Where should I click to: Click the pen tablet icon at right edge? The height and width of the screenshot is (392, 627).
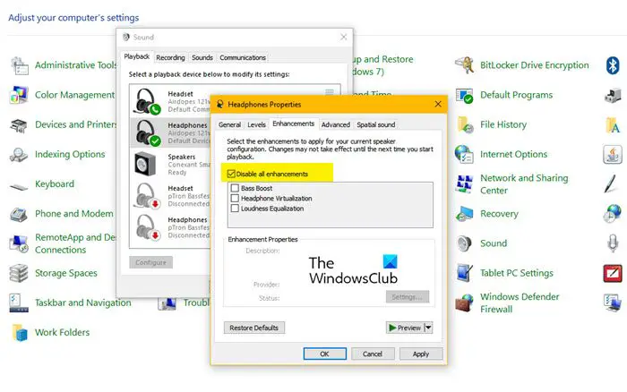pos(612,183)
